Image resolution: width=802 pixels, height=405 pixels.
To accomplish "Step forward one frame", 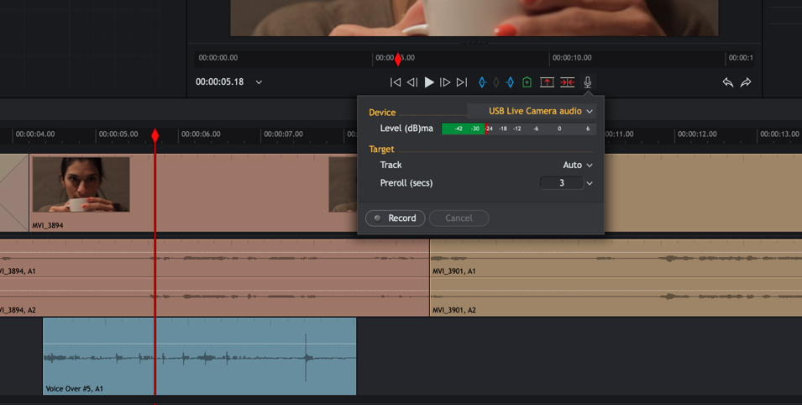I will (x=445, y=82).
